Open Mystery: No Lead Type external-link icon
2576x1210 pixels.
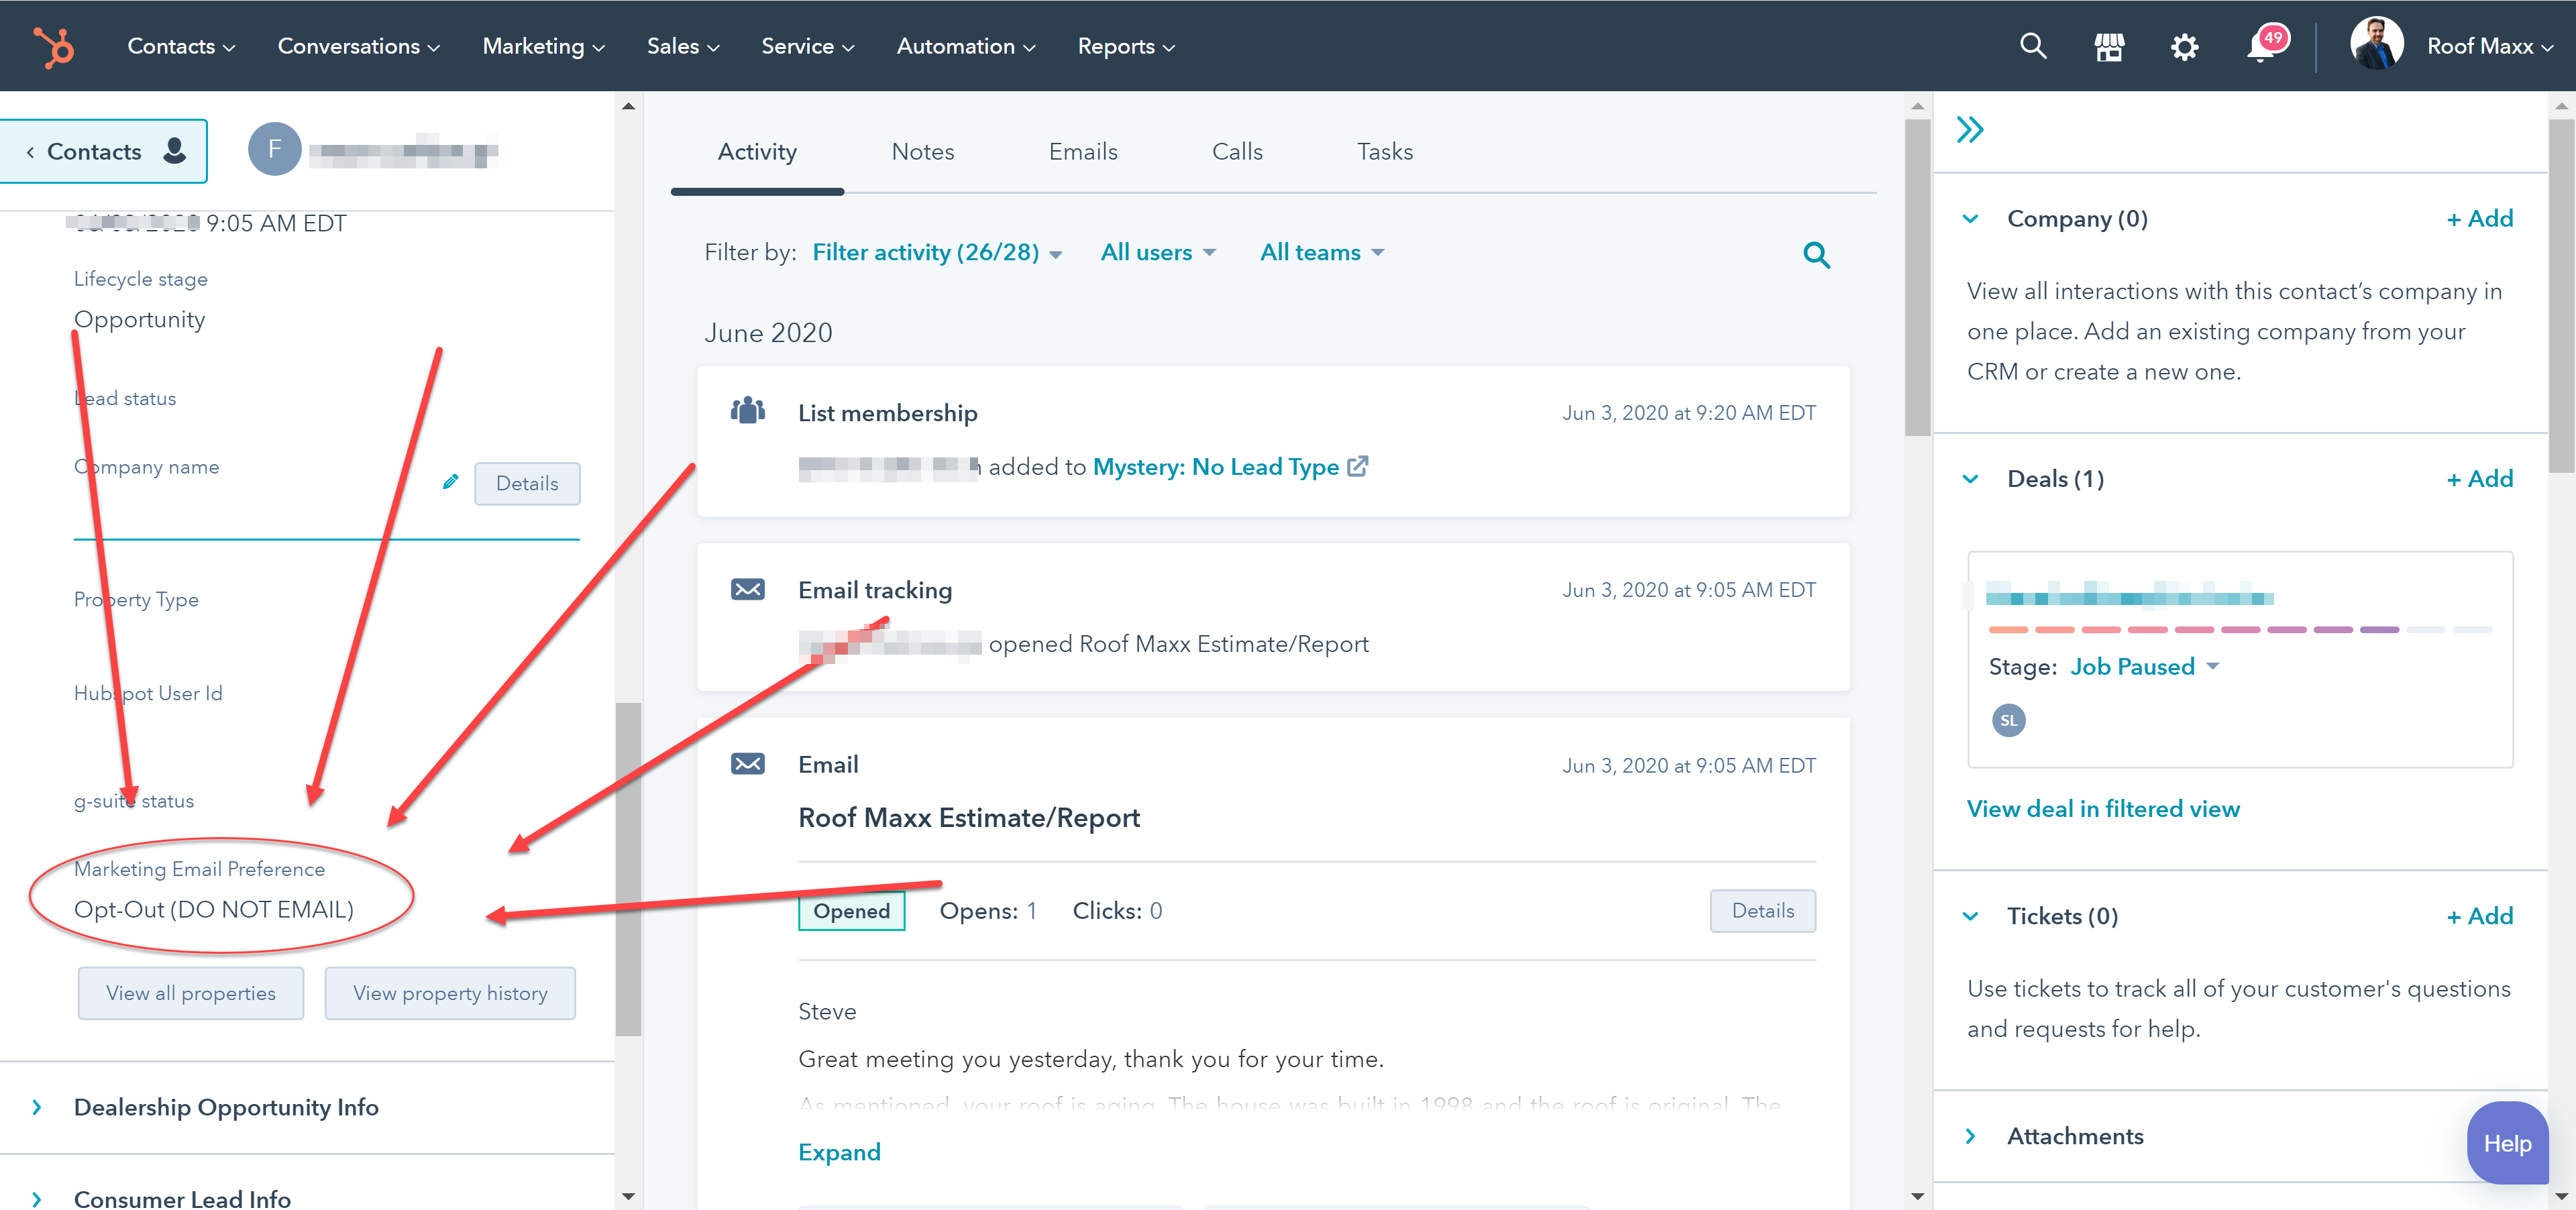tap(1358, 466)
